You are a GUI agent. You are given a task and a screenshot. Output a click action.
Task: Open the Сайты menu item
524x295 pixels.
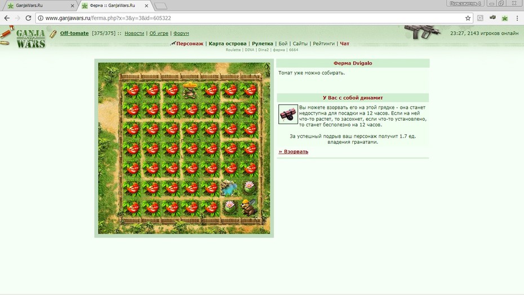pyautogui.click(x=300, y=43)
